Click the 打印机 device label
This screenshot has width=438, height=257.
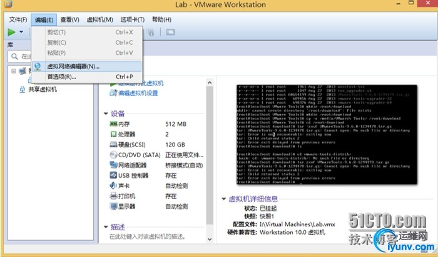tap(126, 196)
